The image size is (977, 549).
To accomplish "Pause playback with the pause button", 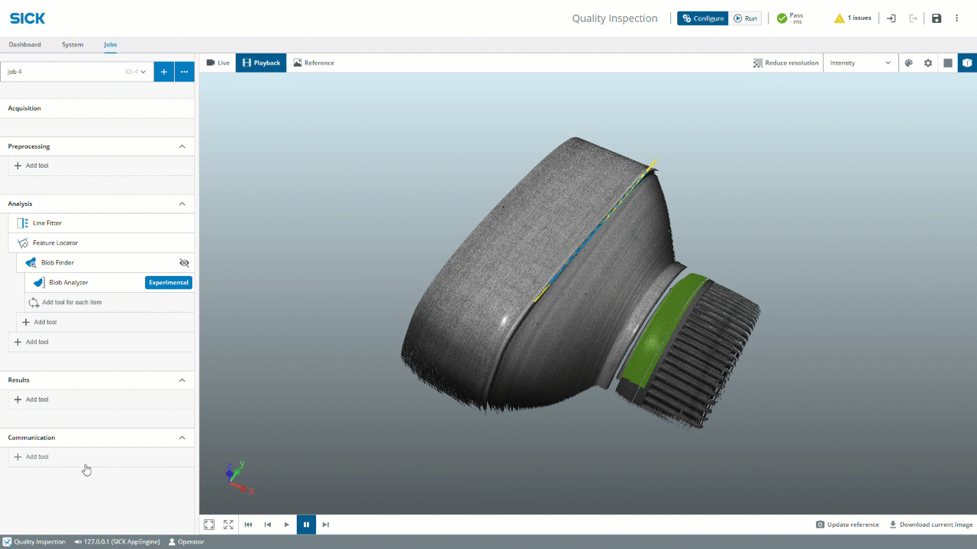I will coord(306,525).
